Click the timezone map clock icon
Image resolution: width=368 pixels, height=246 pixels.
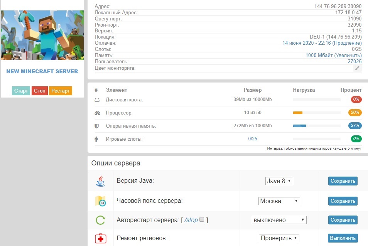[x=100, y=201]
